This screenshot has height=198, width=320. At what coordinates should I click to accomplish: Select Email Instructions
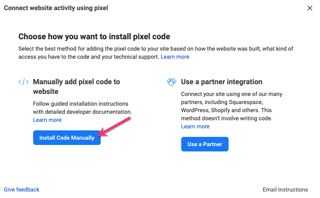[x=285, y=189]
